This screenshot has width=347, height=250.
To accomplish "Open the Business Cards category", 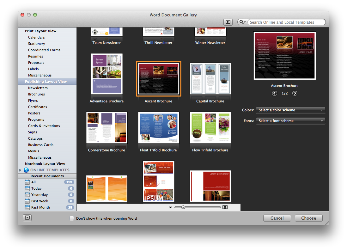I will click(x=40, y=145).
